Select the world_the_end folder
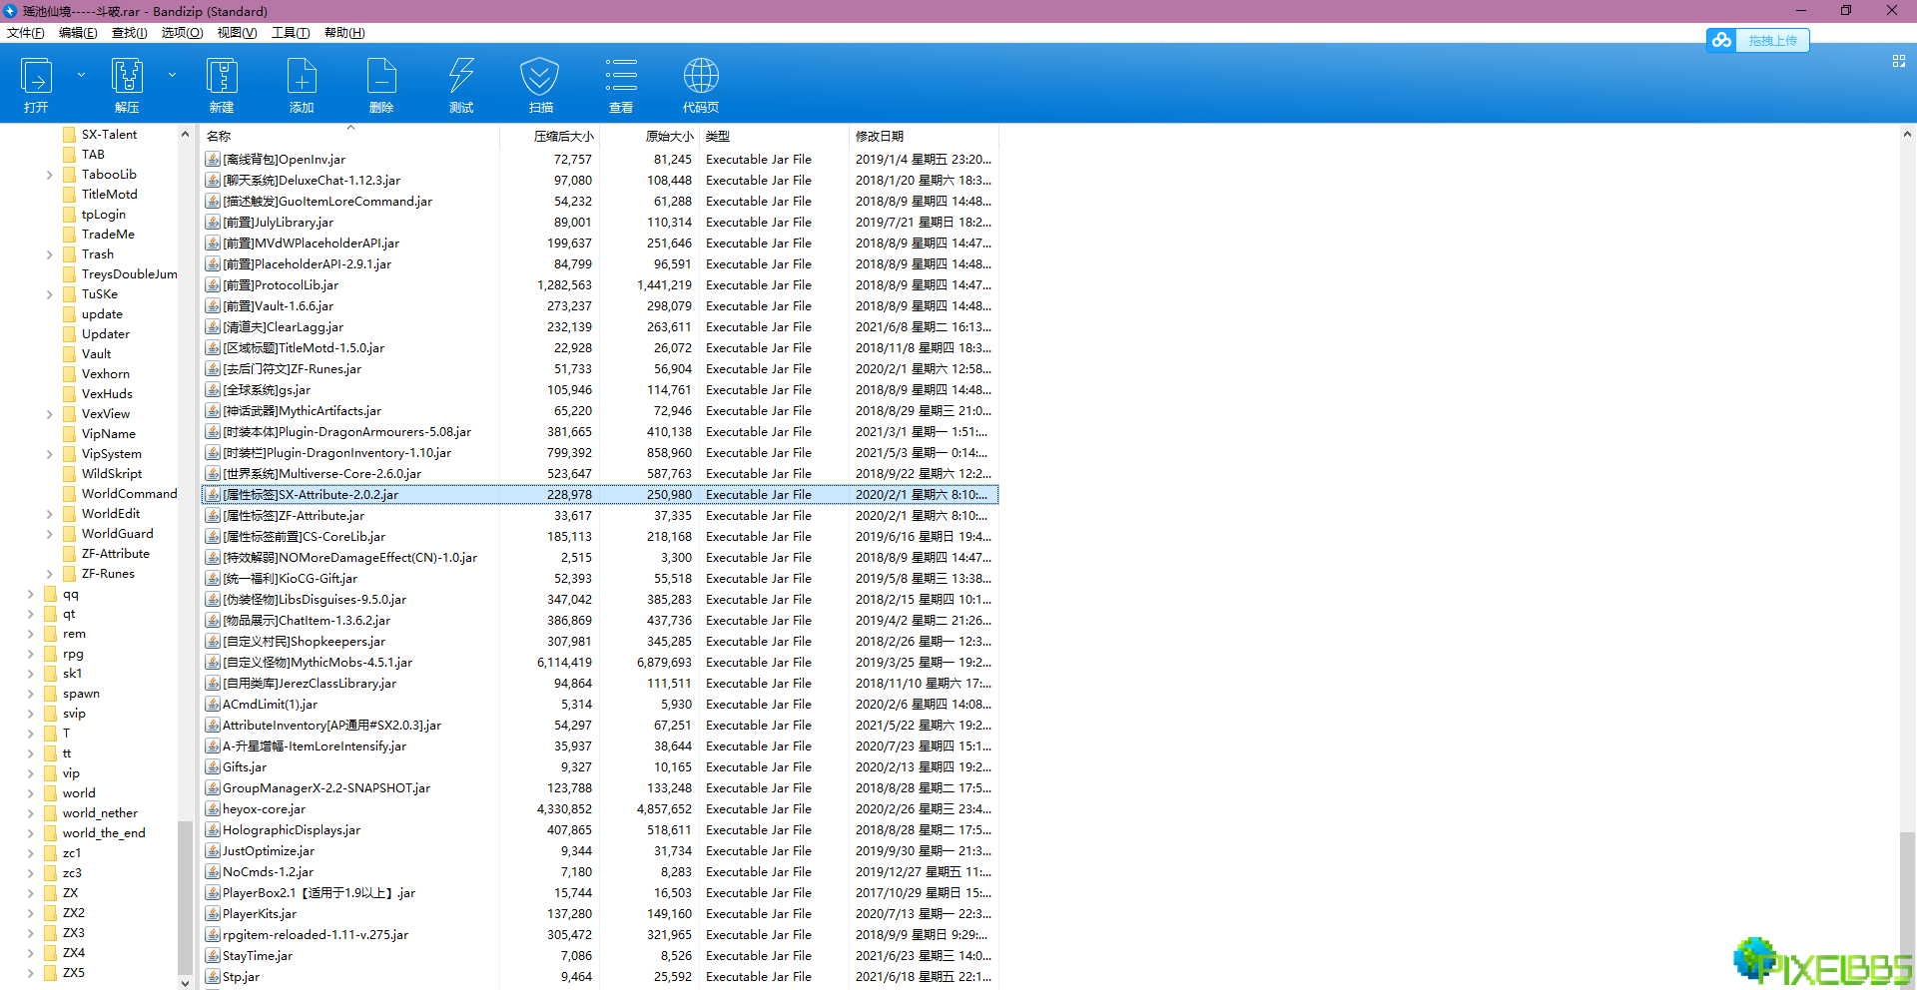Image resolution: width=1917 pixels, height=990 pixels. click(104, 833)
